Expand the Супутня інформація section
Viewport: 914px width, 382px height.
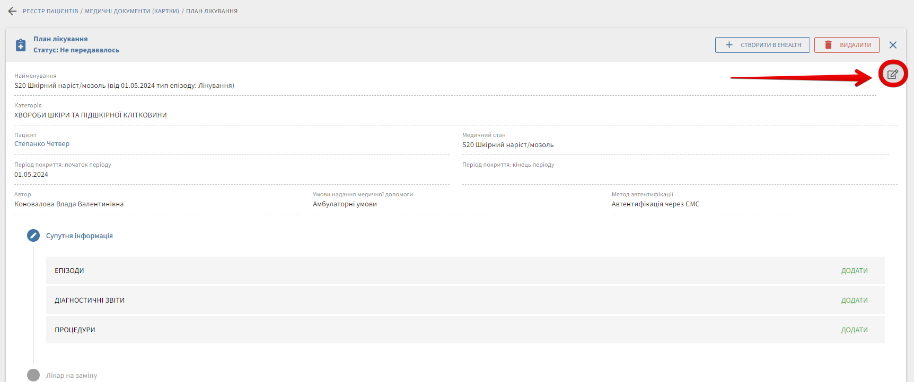pyautogui.click(x=80, y=235)
